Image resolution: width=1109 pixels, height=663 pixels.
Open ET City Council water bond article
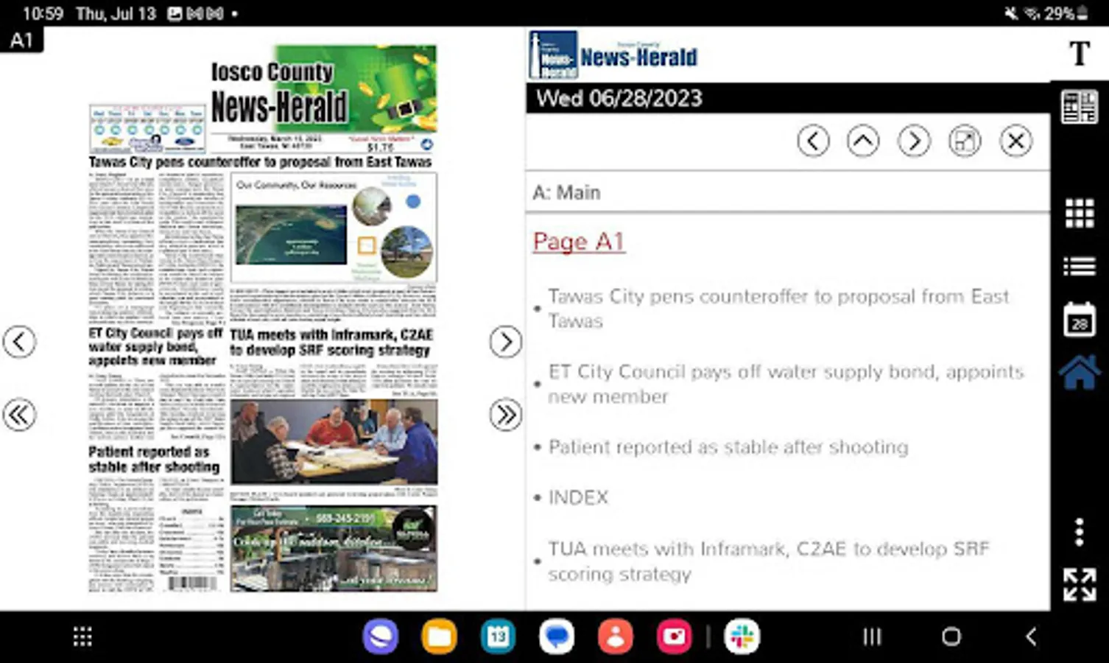click(x=786, y=384)
